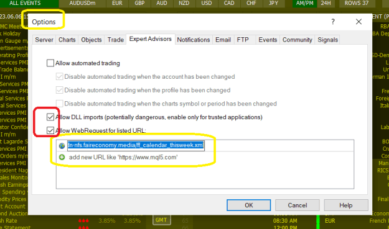
Task: Filter calendar by USD currency
Action: point(207,3)
